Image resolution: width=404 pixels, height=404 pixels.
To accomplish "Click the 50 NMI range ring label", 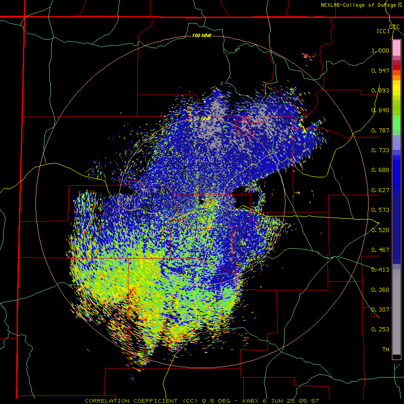I will pos(202,119).
